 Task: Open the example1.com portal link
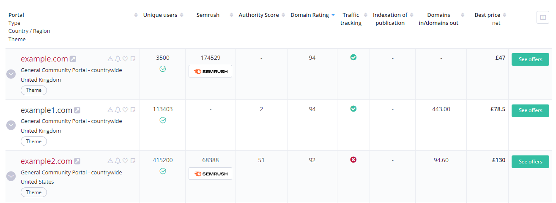pyautogui.click(x=47, y=110)
